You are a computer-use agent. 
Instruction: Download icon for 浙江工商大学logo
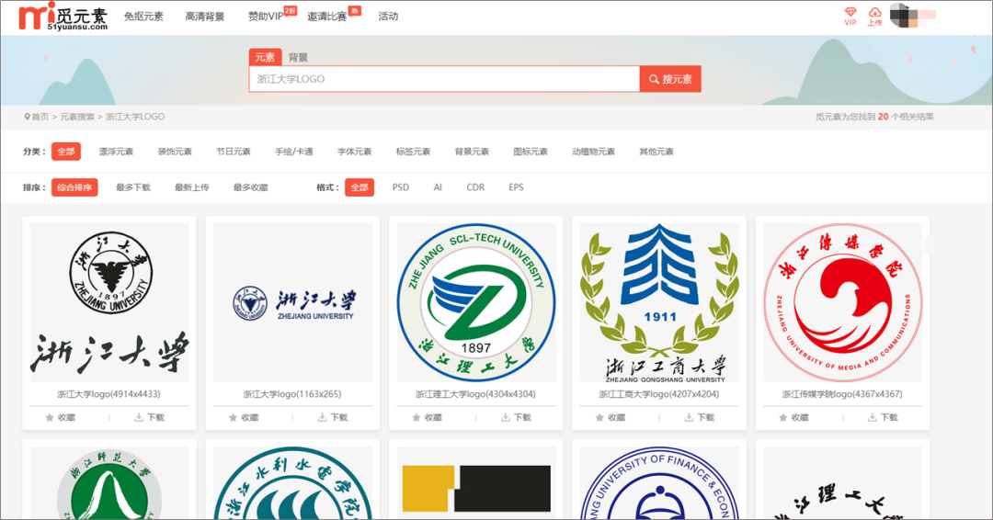point(689,417)
